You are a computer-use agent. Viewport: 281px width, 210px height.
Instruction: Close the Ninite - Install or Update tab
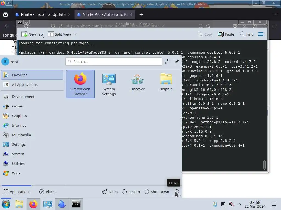click(x=69, y=14)
